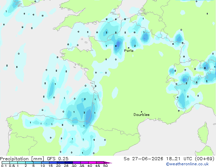Pick the 45–50 mm legend swatch
This screenshot has height=167, width=216.
(100, 163)
